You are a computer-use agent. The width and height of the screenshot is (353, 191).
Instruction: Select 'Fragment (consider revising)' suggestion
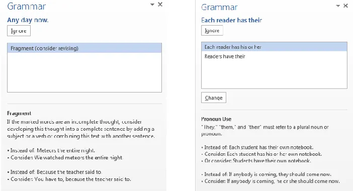click(x=84, y=48)
